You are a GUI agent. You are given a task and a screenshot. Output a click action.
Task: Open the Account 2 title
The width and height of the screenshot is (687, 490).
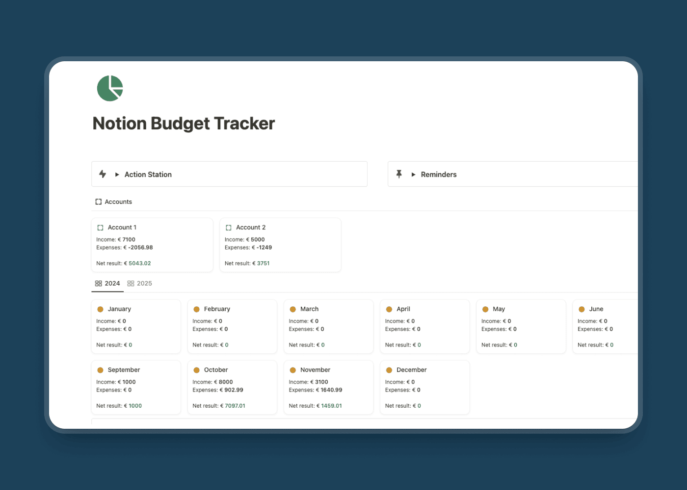coord(251,227)
